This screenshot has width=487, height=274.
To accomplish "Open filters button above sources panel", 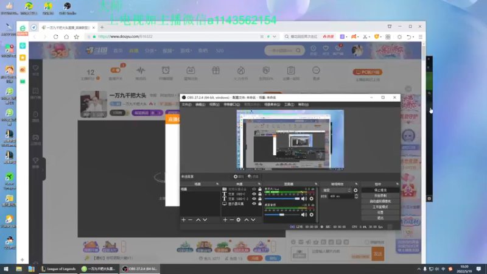I will pos(253,177).
